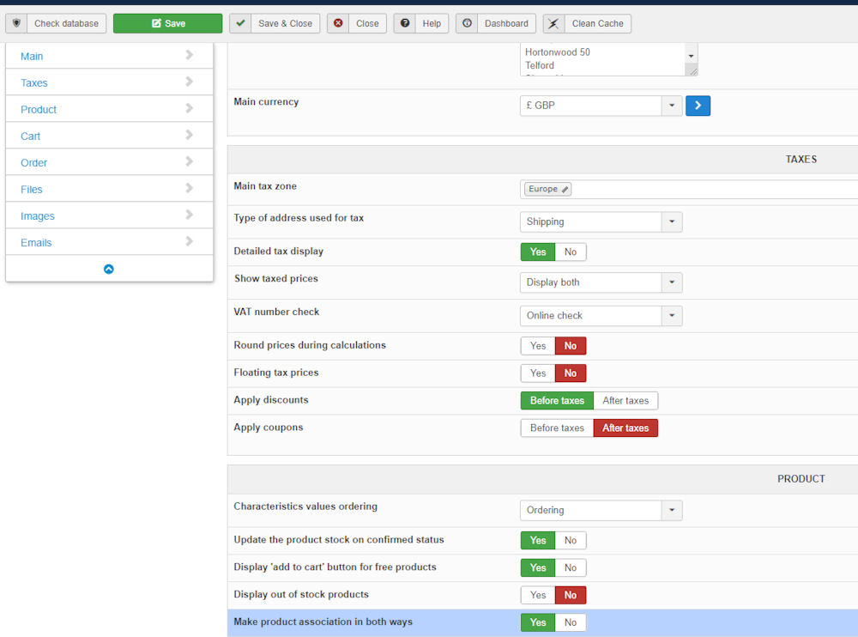The image size is (858, 637).
Task: Select After taxes for Apply discounts
Action: [625, 400]
